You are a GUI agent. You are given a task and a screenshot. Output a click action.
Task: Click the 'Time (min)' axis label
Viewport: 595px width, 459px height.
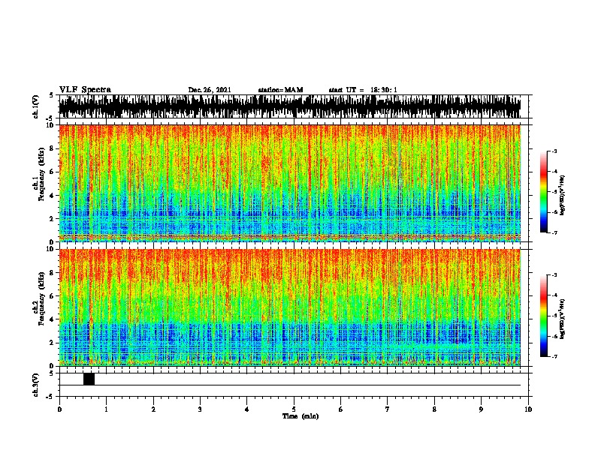301,416
